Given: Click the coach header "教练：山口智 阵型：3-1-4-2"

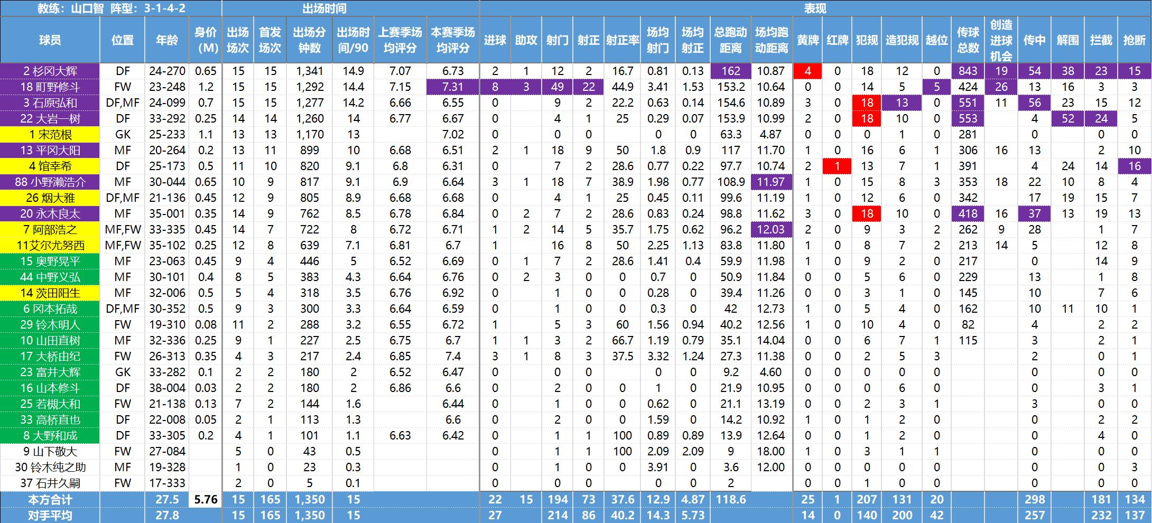Looking at the screenshot, I should (111, 8).
